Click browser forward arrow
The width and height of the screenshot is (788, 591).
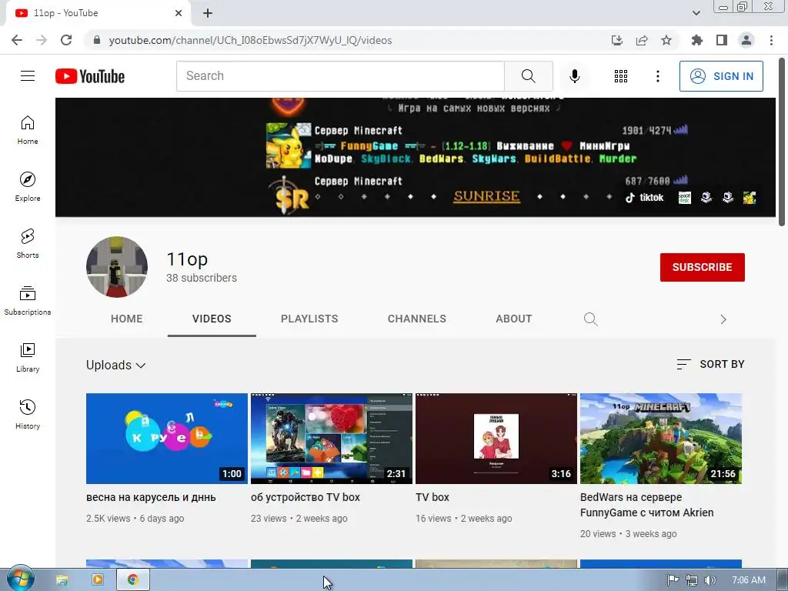tap(42, 40)
